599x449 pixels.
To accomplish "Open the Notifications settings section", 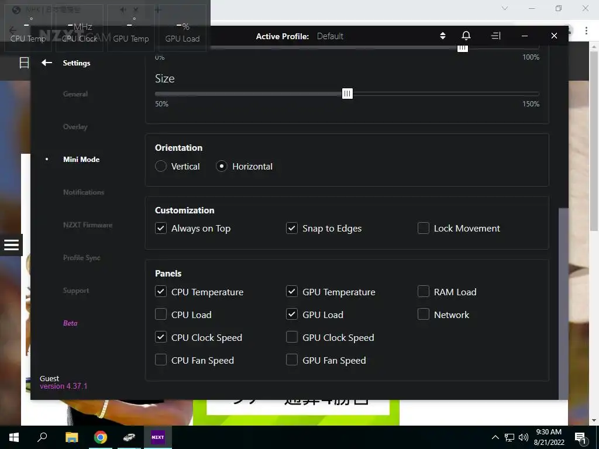I will point(84,192).
